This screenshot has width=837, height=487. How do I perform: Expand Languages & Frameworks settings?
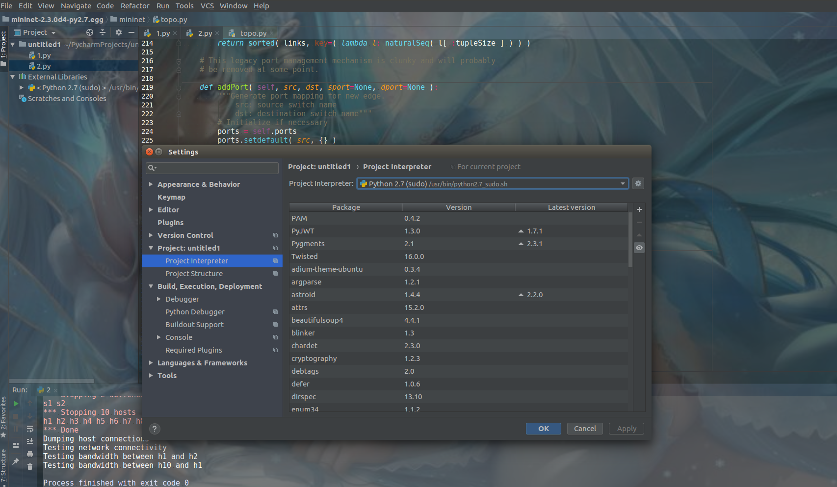tap(151, 363)
